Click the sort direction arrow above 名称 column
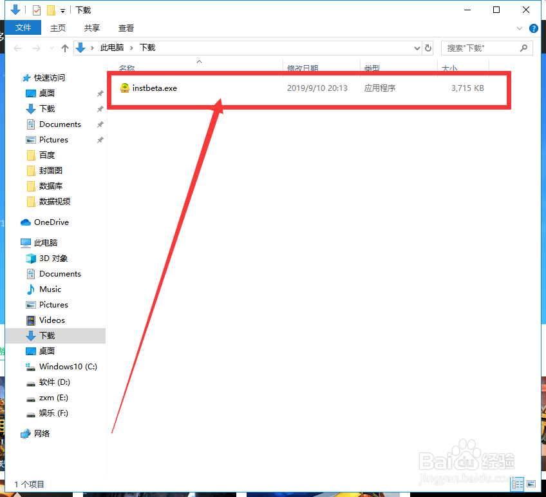546x497 pixels. (200, 61)
